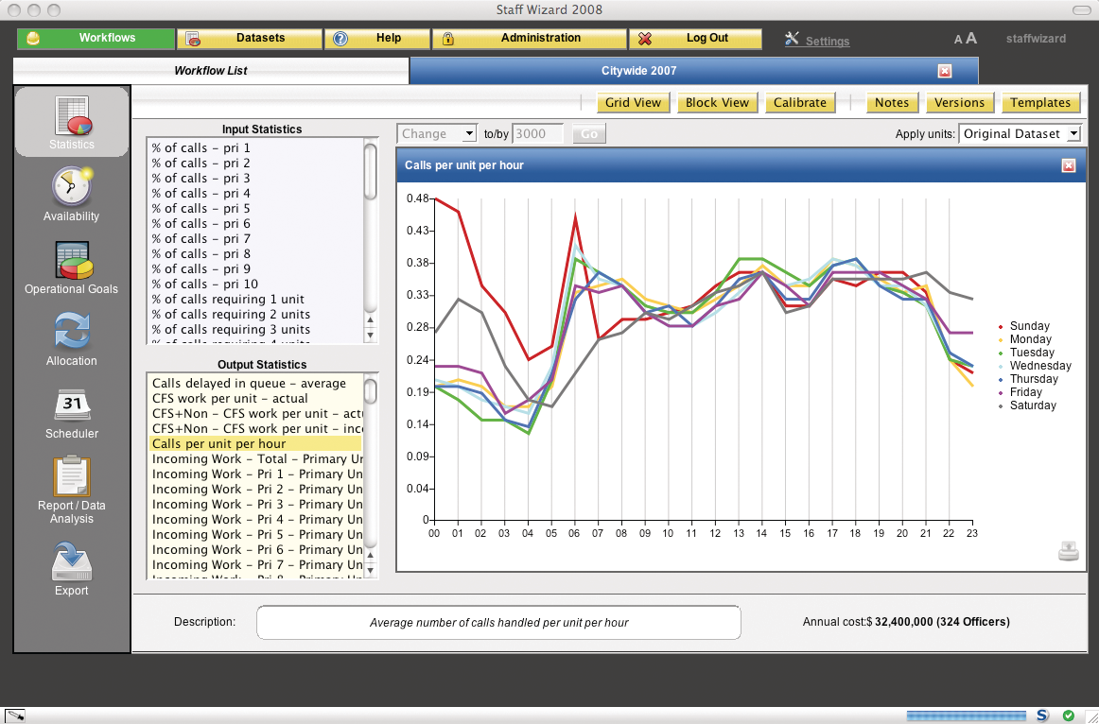Click the to/by value input field

(x=538, y=134)
